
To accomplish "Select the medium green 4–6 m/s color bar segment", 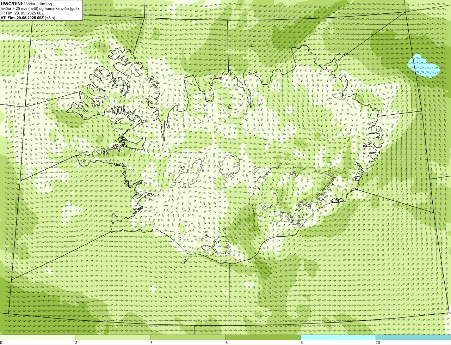I will click(x=188, y=338).
